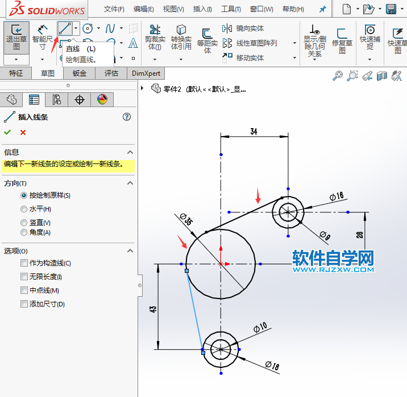
Task: Open the 窗口(W) menu
Action: click(261, 9)
